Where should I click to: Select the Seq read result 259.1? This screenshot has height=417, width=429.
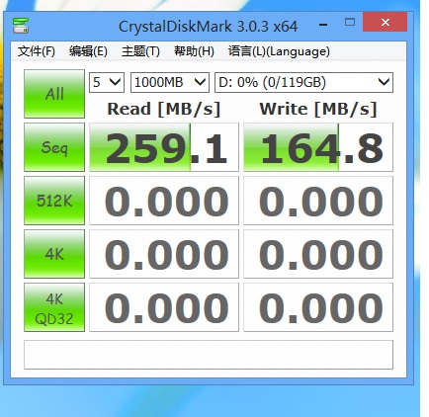164,147
